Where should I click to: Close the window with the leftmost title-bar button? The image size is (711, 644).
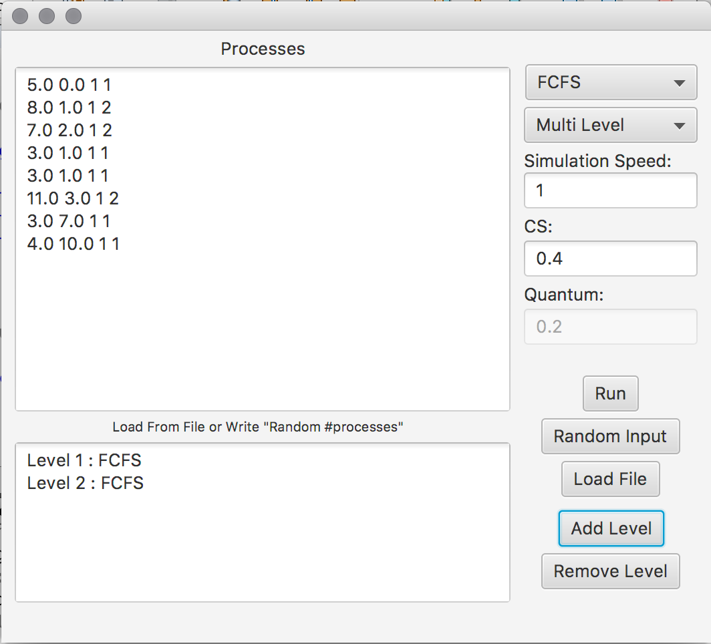tap(20, 15)
